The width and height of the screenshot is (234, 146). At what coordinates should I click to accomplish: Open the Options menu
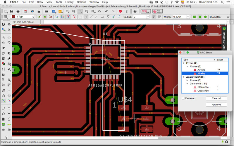pos(81,2)
